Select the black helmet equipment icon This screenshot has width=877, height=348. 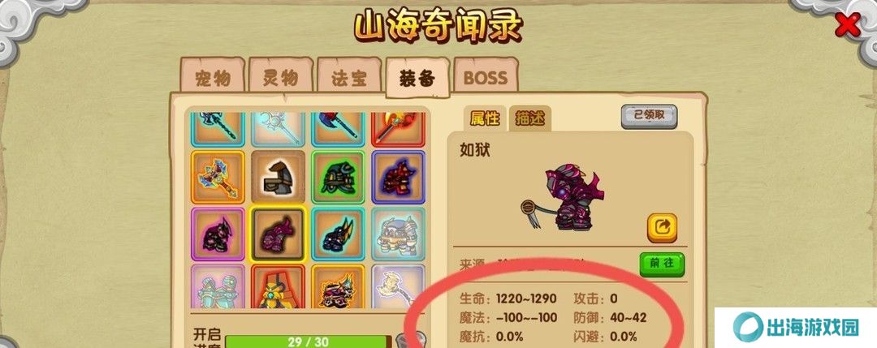click(x=278, y=177)
